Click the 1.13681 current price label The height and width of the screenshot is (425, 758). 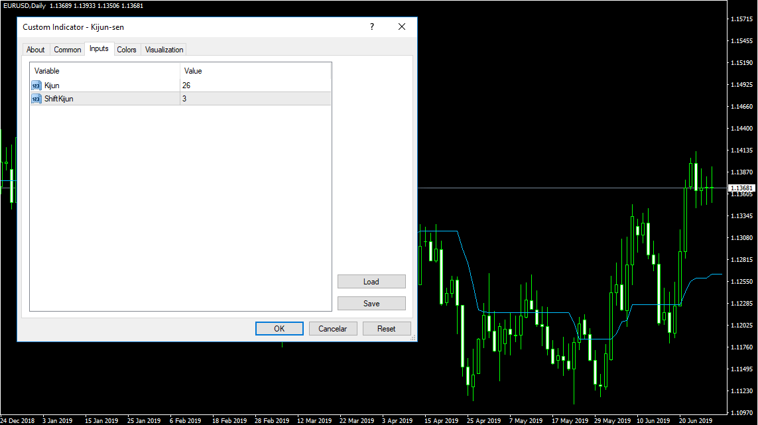pyautogui.click(x=741, y=188)
